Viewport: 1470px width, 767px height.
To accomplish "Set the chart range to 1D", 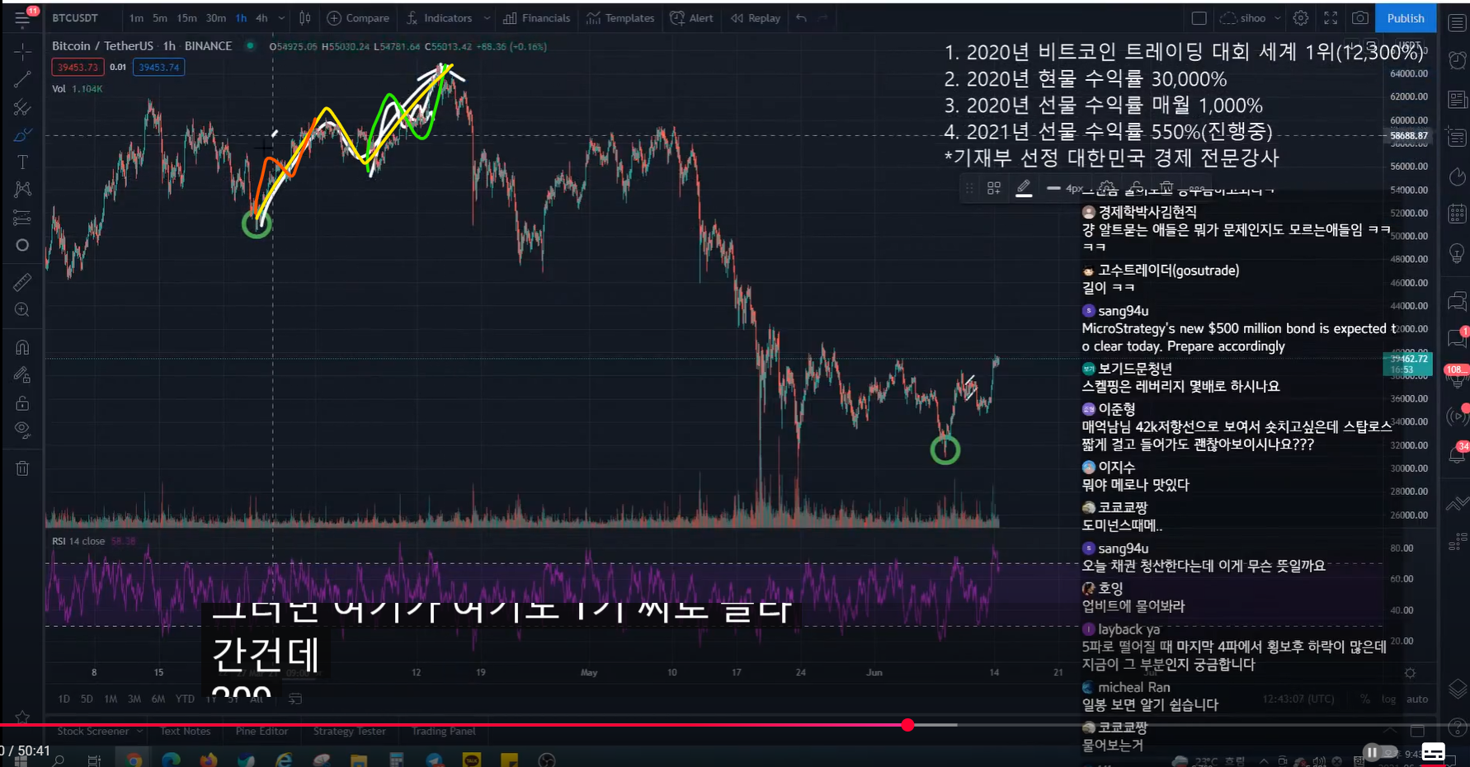I will (x=64, y=699).
